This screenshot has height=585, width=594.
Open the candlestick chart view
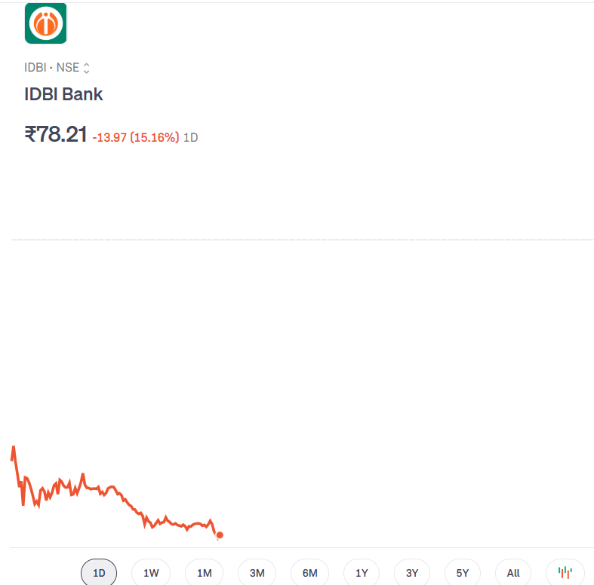[x=565, y=573]
